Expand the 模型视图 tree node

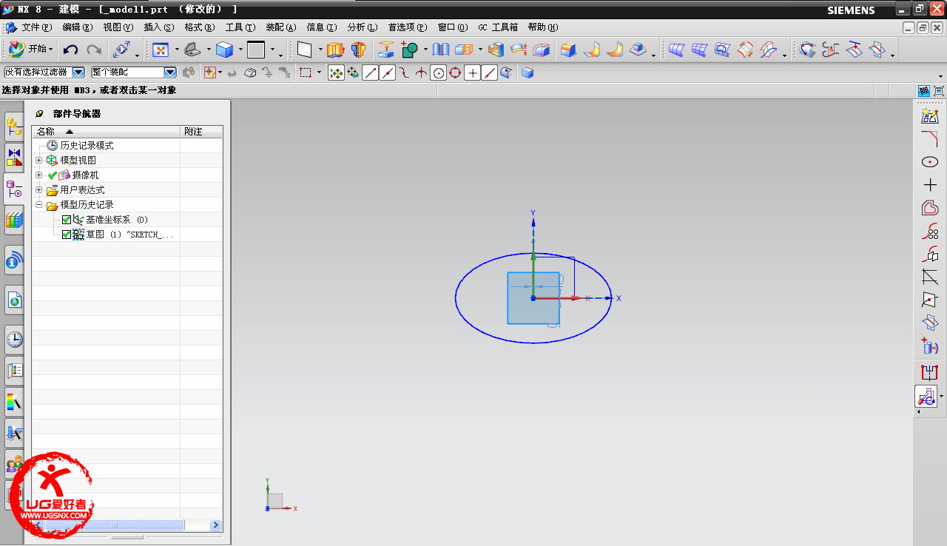(38, 161)
